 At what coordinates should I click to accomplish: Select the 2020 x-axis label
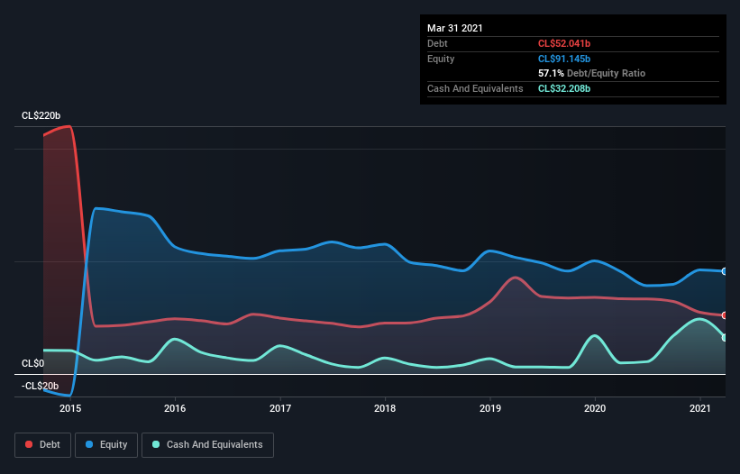coord(595,408)
